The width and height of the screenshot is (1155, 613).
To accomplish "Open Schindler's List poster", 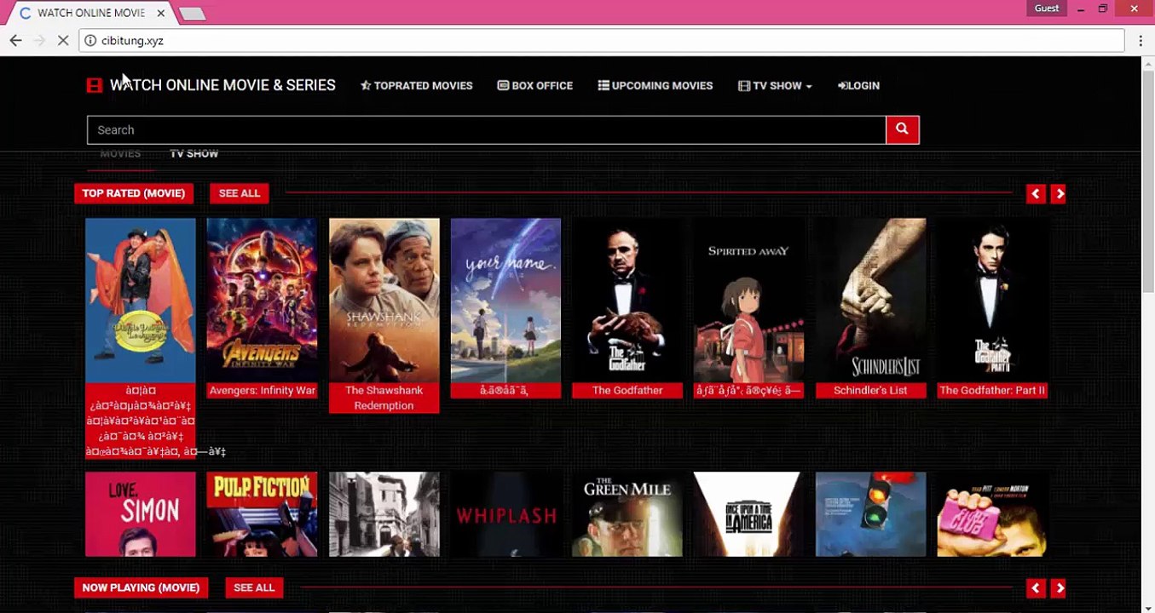I will click(x=870, y=300).
